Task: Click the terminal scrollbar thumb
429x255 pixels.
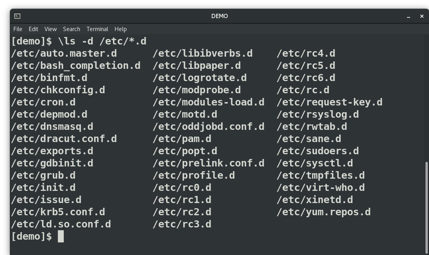Action: click(x=427, y=207)
